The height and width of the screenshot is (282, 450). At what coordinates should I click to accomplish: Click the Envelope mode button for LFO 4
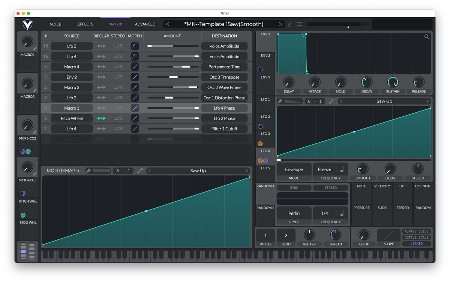(x=294, y=169)
